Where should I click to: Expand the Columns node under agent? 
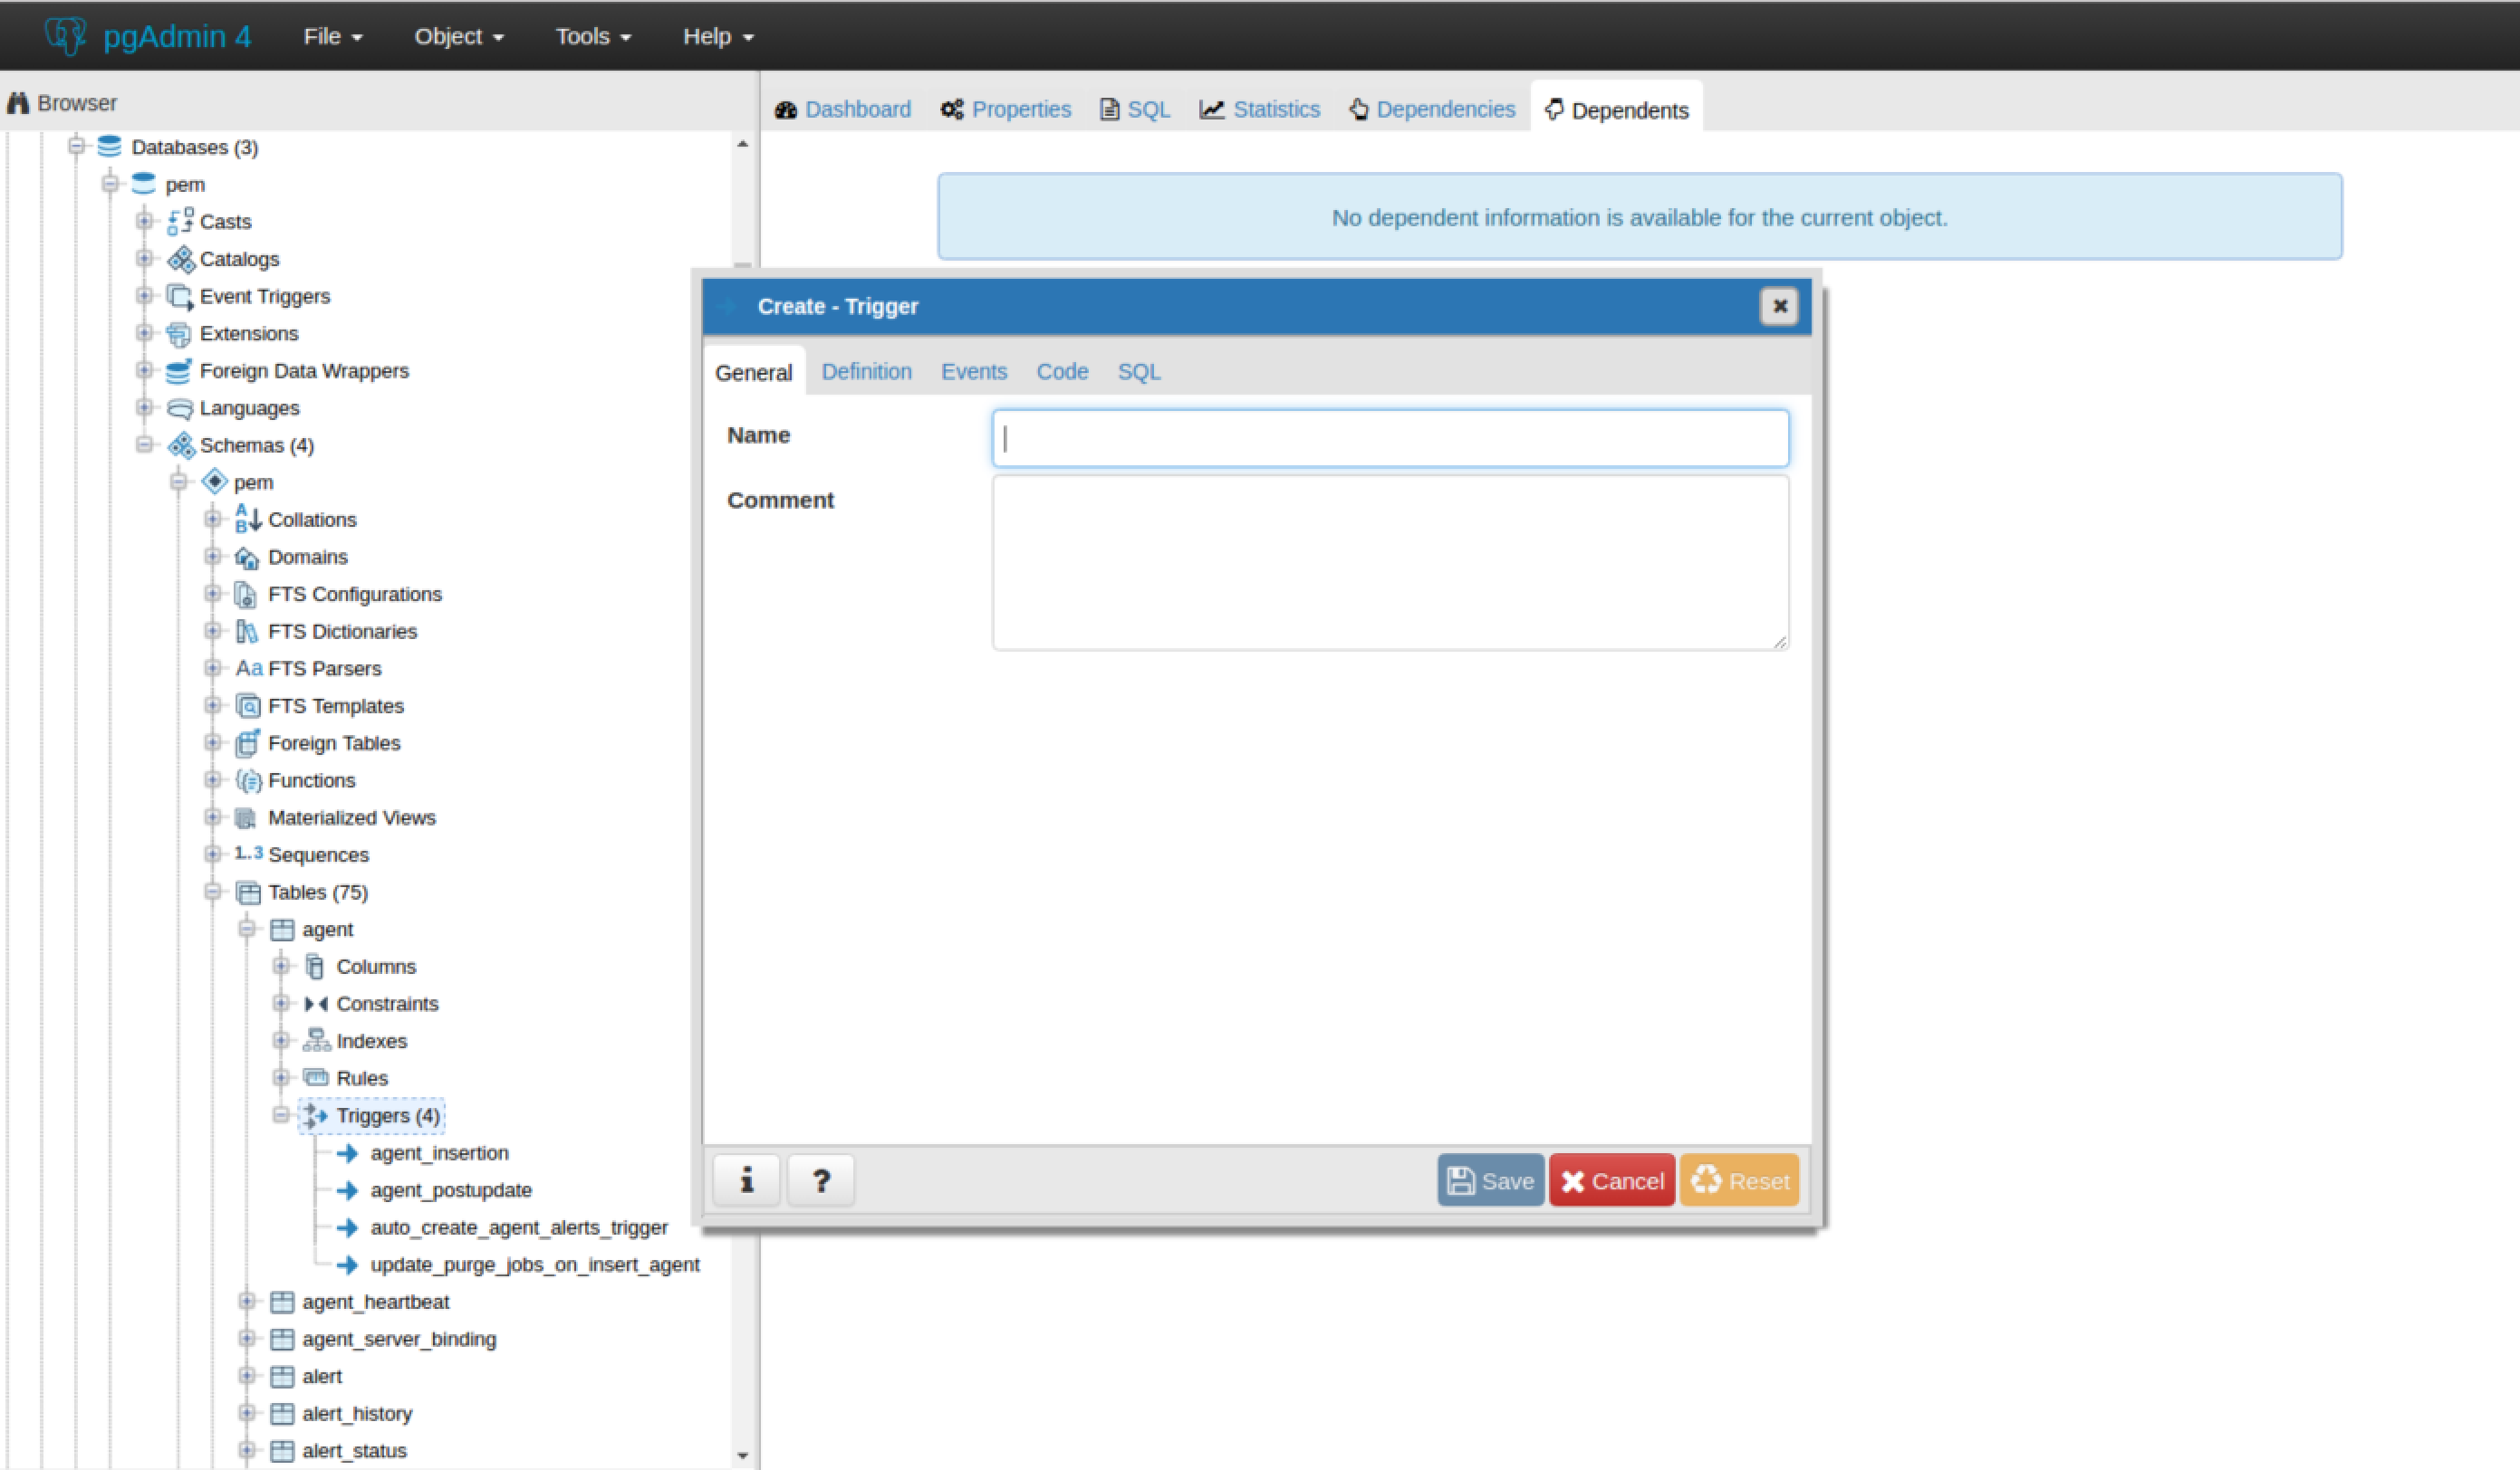pos(281,967)
